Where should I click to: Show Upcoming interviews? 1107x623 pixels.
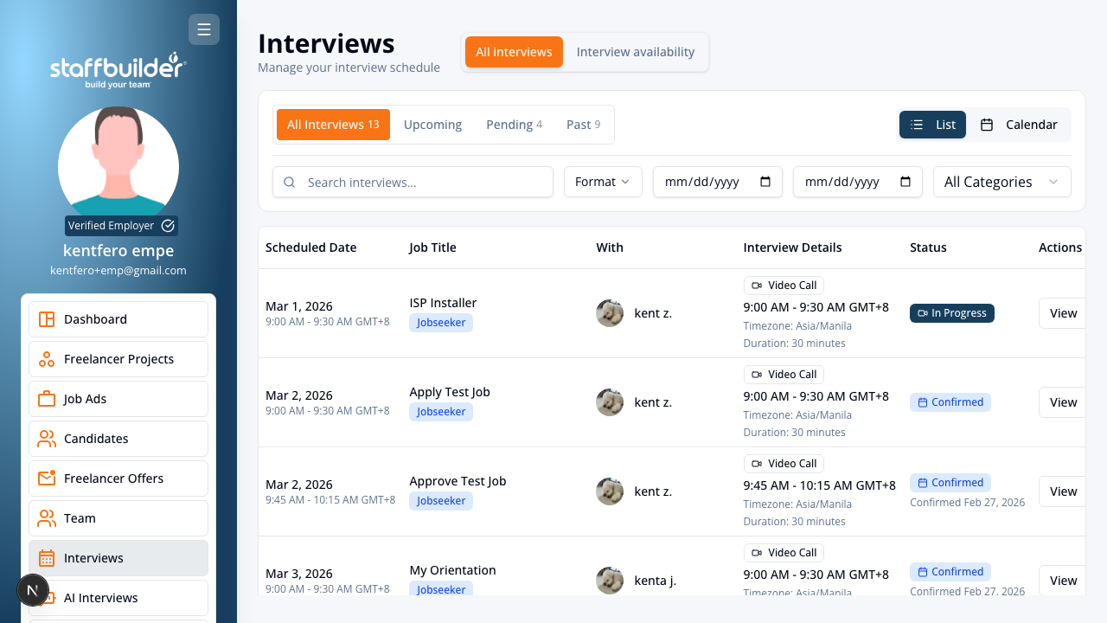click(432, 125)
